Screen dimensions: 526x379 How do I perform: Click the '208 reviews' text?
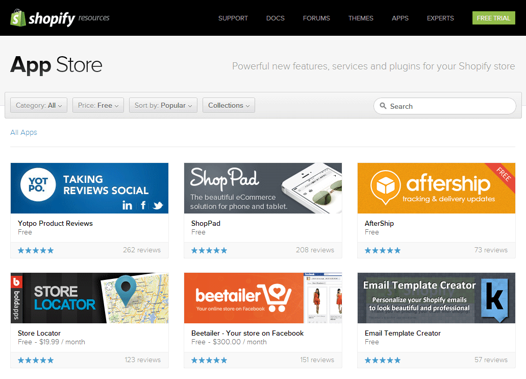pyautogui.click(x=315, y=250)
